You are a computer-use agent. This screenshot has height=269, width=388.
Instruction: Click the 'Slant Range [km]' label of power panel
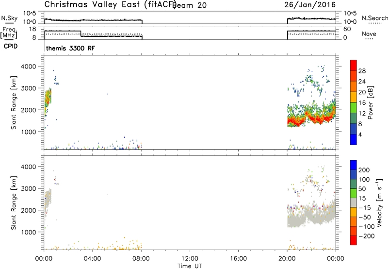(x=14, y=102)
